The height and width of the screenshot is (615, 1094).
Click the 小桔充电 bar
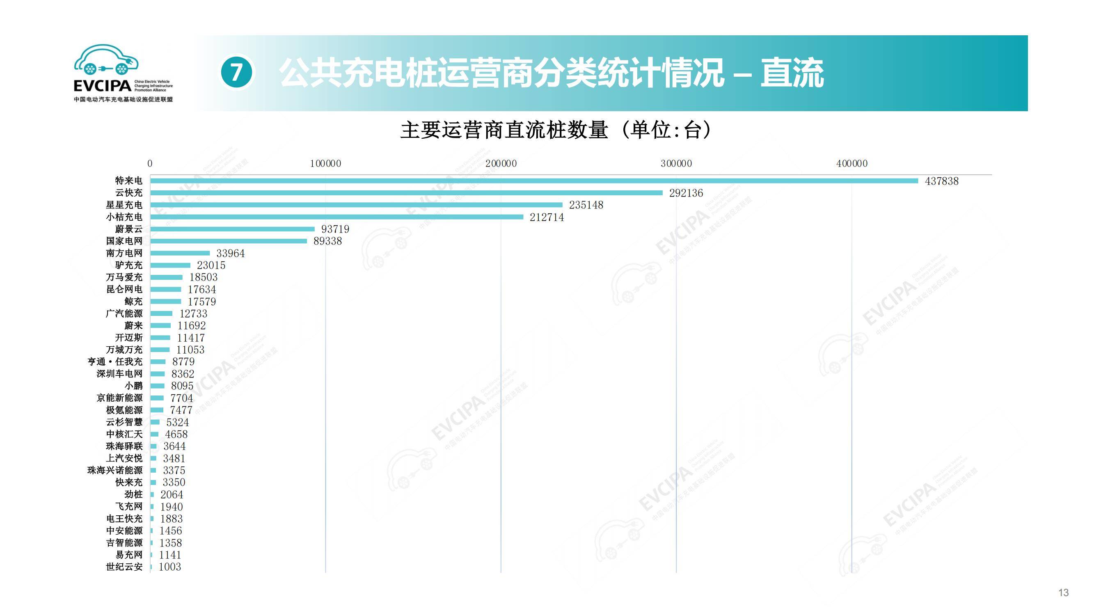337,217
